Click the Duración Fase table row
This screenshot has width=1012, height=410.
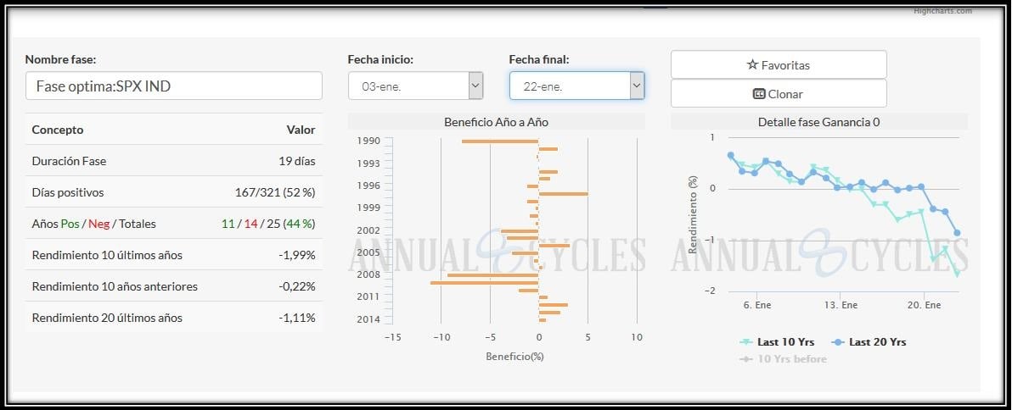tap(173, 161)
